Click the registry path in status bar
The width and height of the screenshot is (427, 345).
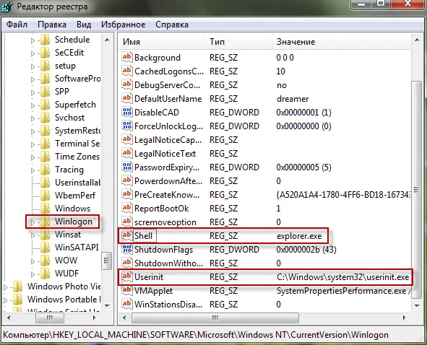pos(196,335)
